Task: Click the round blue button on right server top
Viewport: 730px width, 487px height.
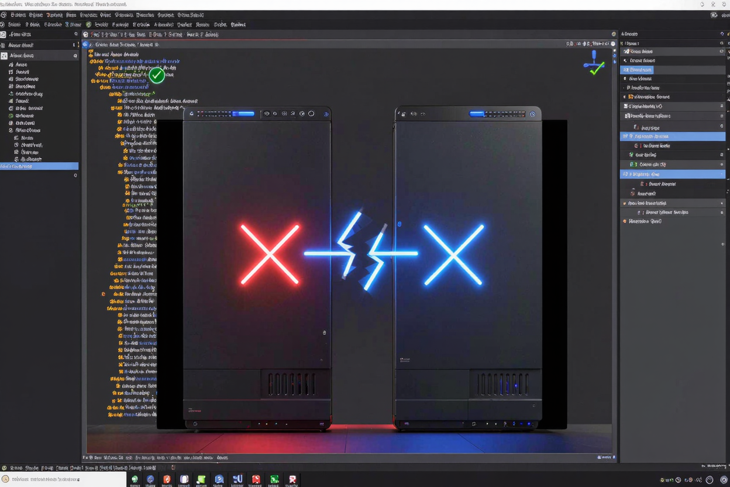Action: click(x=532, y=115)
